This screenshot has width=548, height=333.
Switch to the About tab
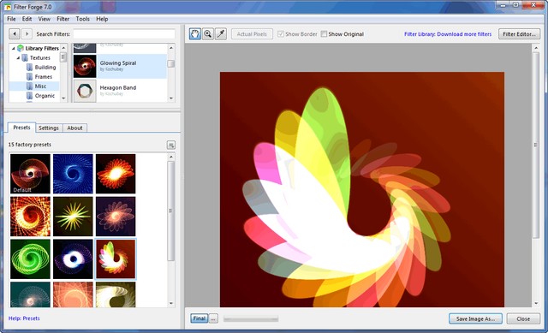pyautogui.click(x=74, y=128)
